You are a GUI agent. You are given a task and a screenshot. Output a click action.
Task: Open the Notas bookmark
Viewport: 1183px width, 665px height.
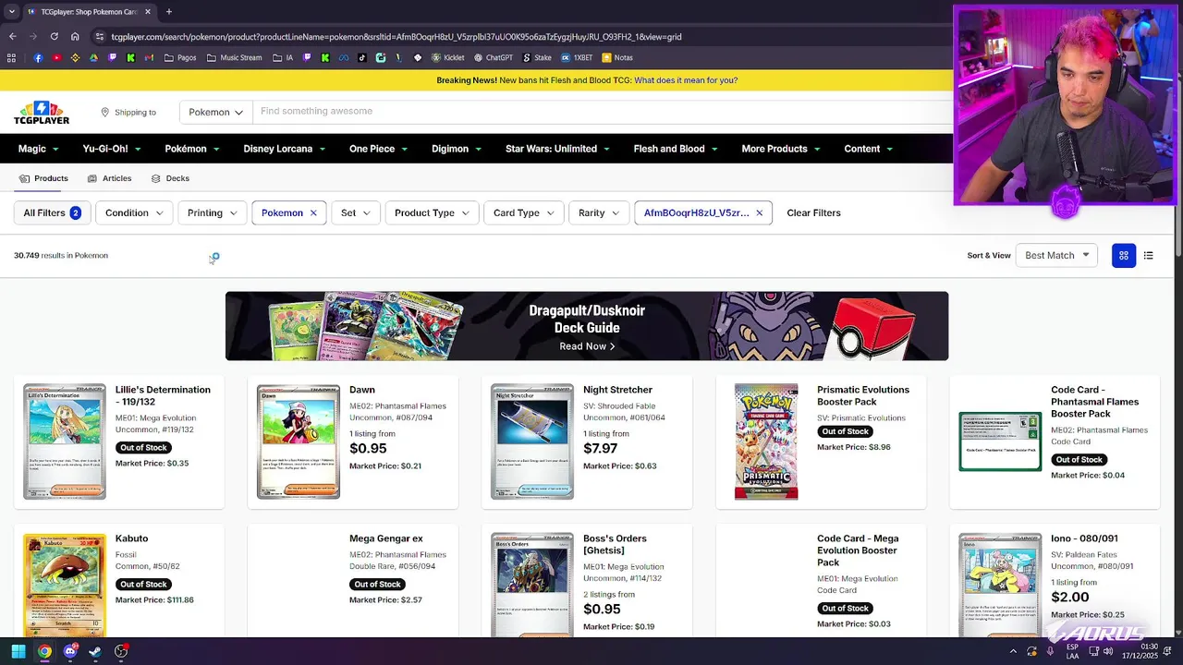click(x=617, y=57)
